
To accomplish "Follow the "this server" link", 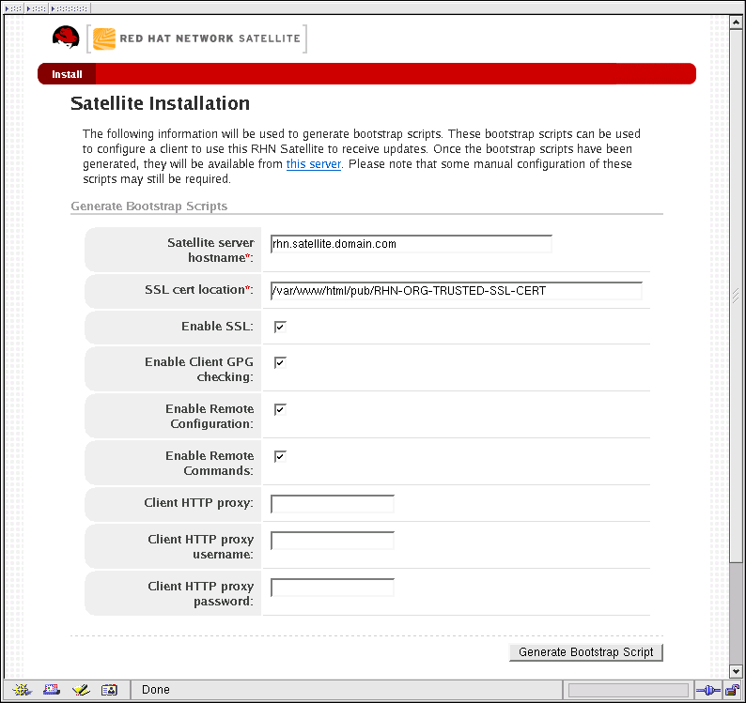I will click(x=314, y=164).
